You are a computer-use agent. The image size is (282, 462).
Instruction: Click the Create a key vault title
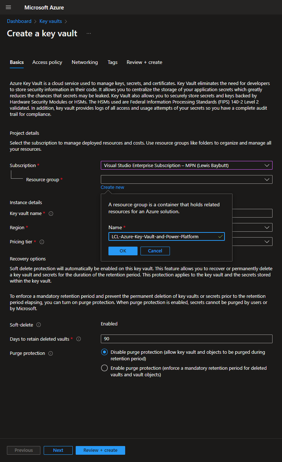point(42,33)
